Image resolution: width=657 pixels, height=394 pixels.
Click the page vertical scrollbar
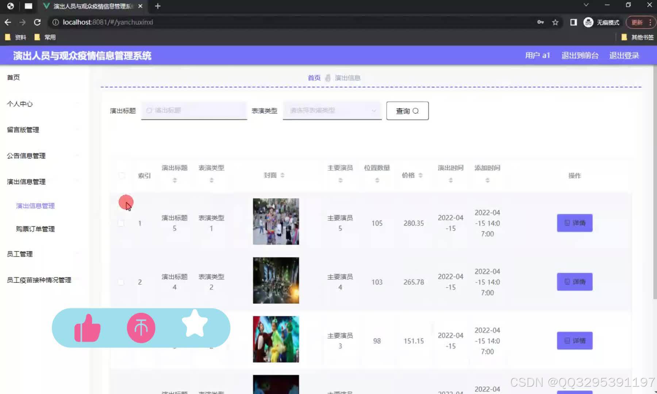click(655, 182)
